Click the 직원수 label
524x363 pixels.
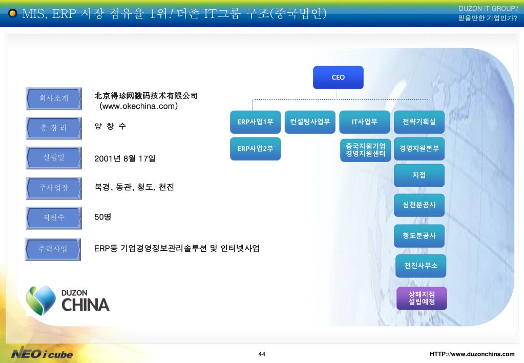(54, 218)
